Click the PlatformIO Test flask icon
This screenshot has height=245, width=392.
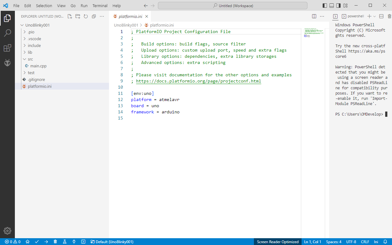65,242
